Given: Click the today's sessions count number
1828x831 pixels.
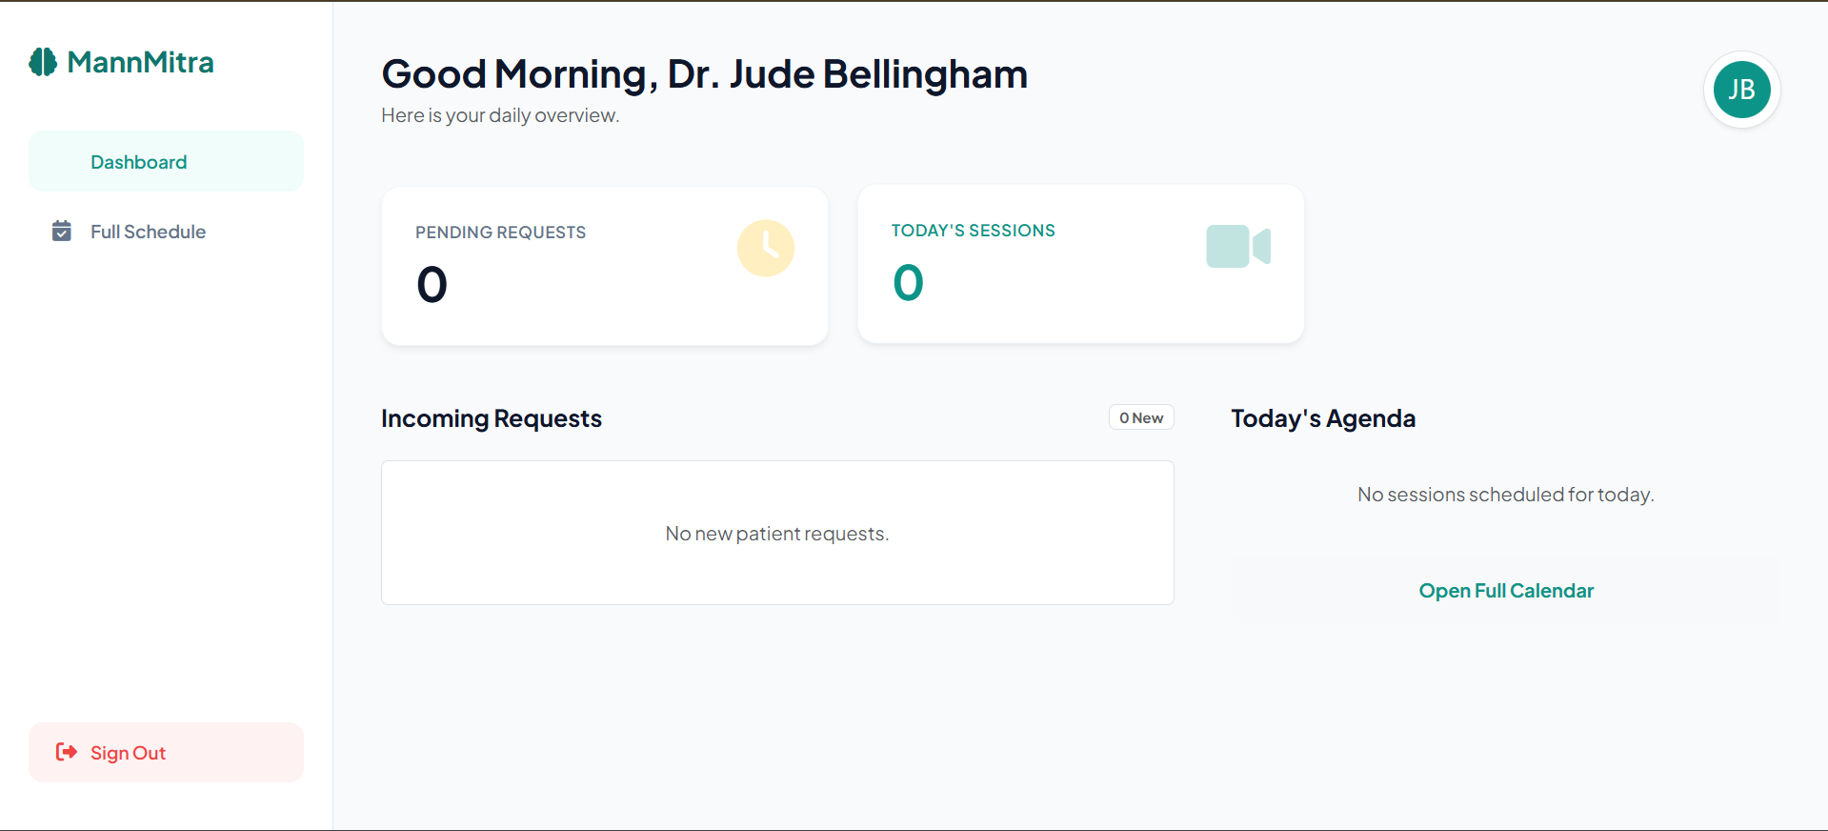Looking at the screenshot, I should pos(908,283).
